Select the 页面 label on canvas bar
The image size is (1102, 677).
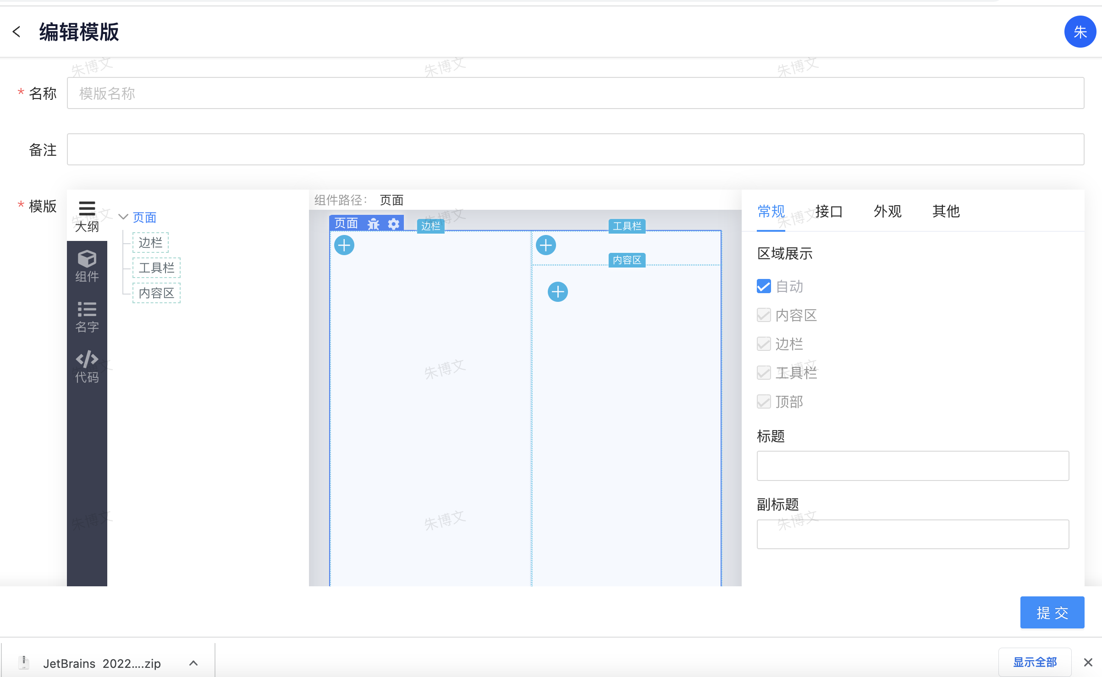pyautogui.click(x=346, y=223)
